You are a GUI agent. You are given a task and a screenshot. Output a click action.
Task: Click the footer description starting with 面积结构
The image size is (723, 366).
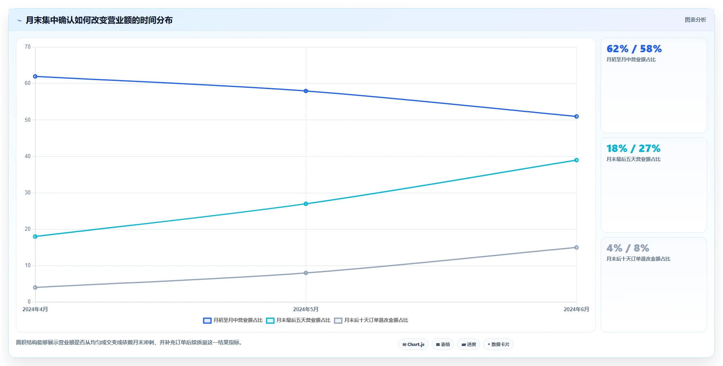click(x=130, y=342)
